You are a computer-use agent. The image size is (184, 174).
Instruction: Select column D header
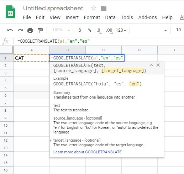140,50
